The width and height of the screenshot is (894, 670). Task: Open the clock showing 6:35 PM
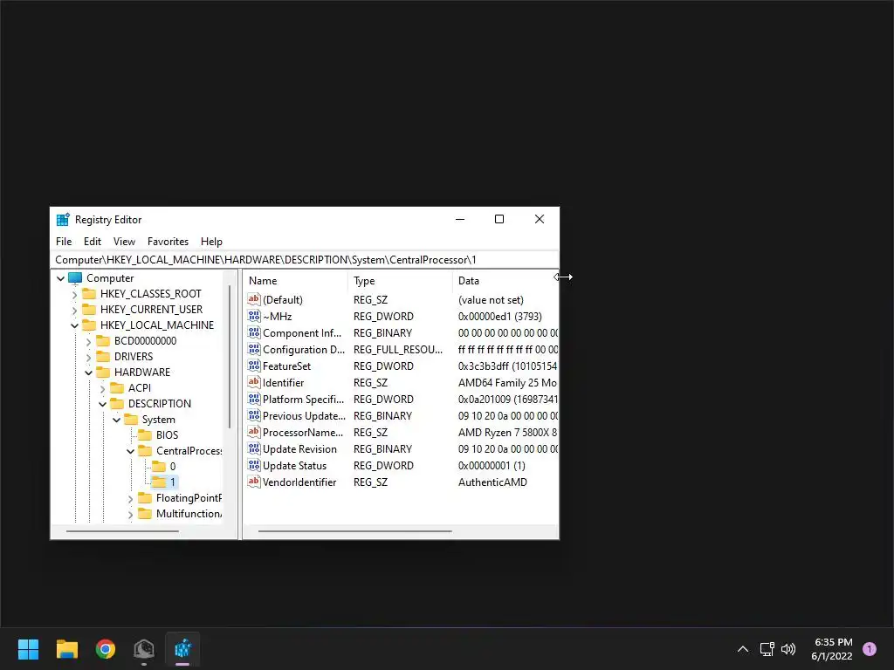pyautogui.click(x=832, y=649)
